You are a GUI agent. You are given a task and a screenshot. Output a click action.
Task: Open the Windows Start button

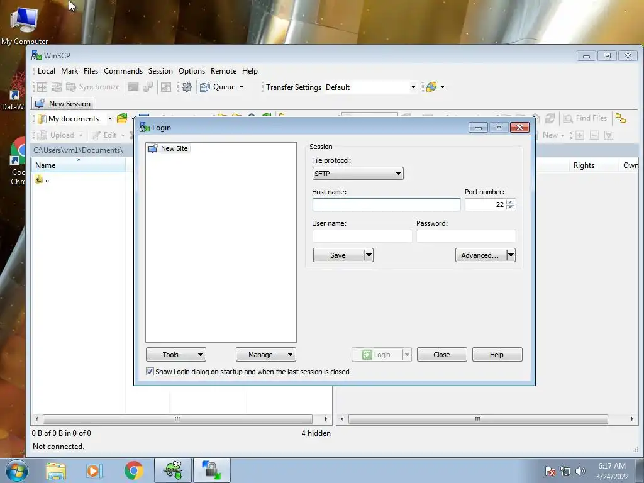click(17, 470)
